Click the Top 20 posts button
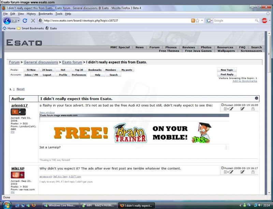Screen dimensions: 273x209 coord(79,70)
